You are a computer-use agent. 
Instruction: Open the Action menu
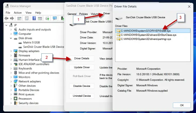point(18,13)
